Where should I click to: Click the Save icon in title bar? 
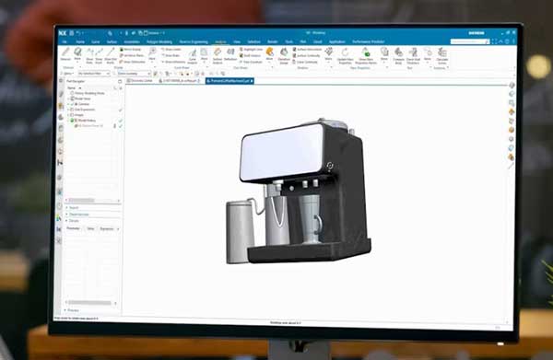(x=72, y=33)
